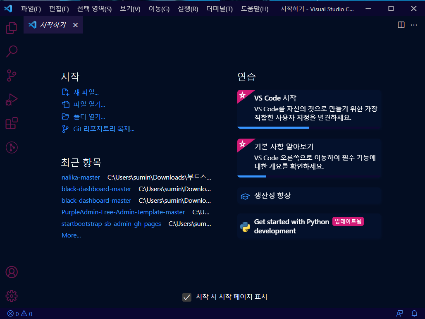The height and width of the screenshot is (319, 425).
Task: Click the VS Code logo in title bar
Action: tap(8, 9)
